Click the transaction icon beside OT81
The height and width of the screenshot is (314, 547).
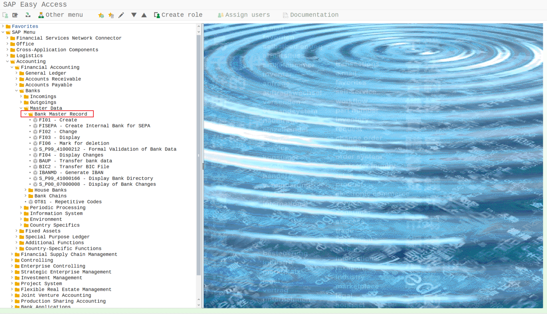(x=31, y=202)
